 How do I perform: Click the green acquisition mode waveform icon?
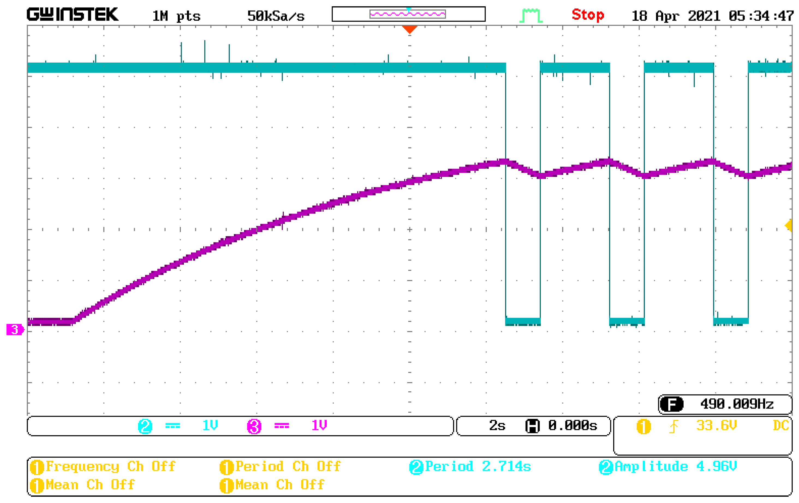pos(531,16)
